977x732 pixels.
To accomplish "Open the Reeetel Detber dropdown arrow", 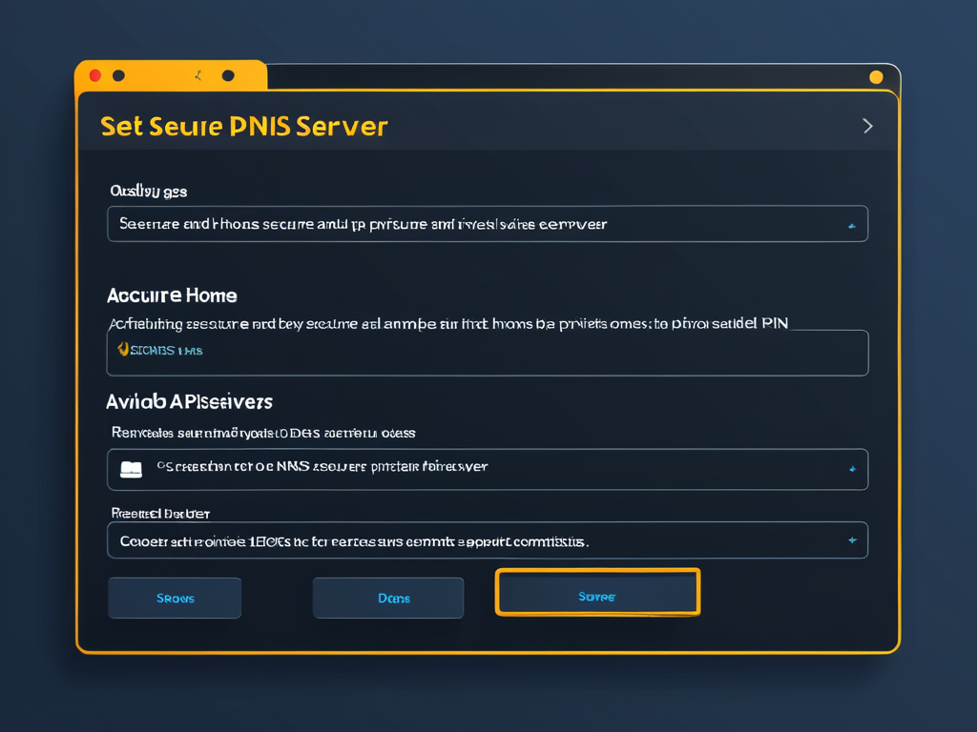I will [x=852, y=540].
